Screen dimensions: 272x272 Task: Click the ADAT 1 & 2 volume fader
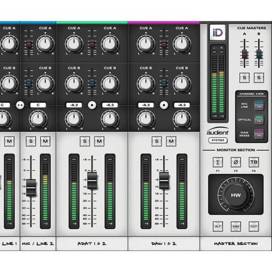92,180
